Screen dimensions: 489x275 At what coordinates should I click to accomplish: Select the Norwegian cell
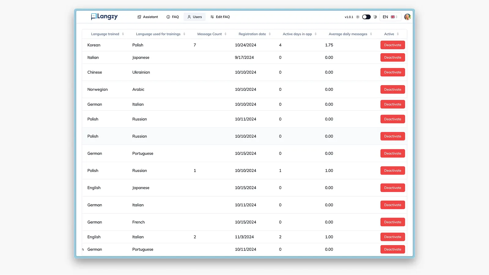pos(97,90)
